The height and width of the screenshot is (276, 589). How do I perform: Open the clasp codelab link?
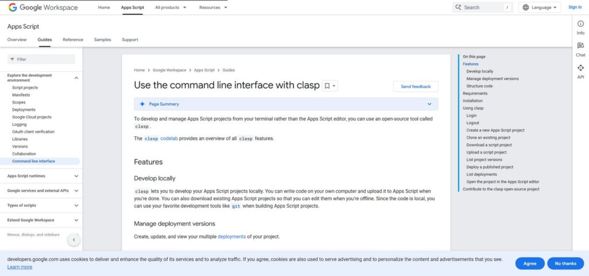(x=169, y=139)
